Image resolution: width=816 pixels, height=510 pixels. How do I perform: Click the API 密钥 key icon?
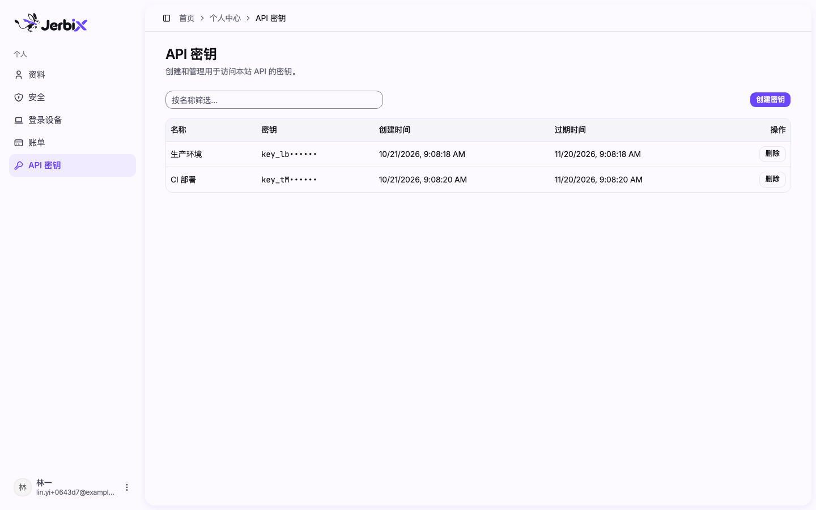pos(19,165)
